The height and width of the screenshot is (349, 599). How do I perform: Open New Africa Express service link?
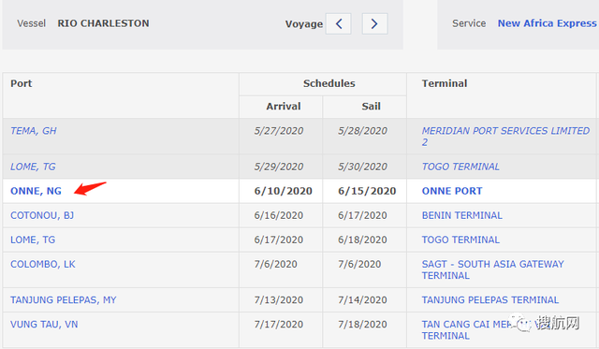click(547, 23)
